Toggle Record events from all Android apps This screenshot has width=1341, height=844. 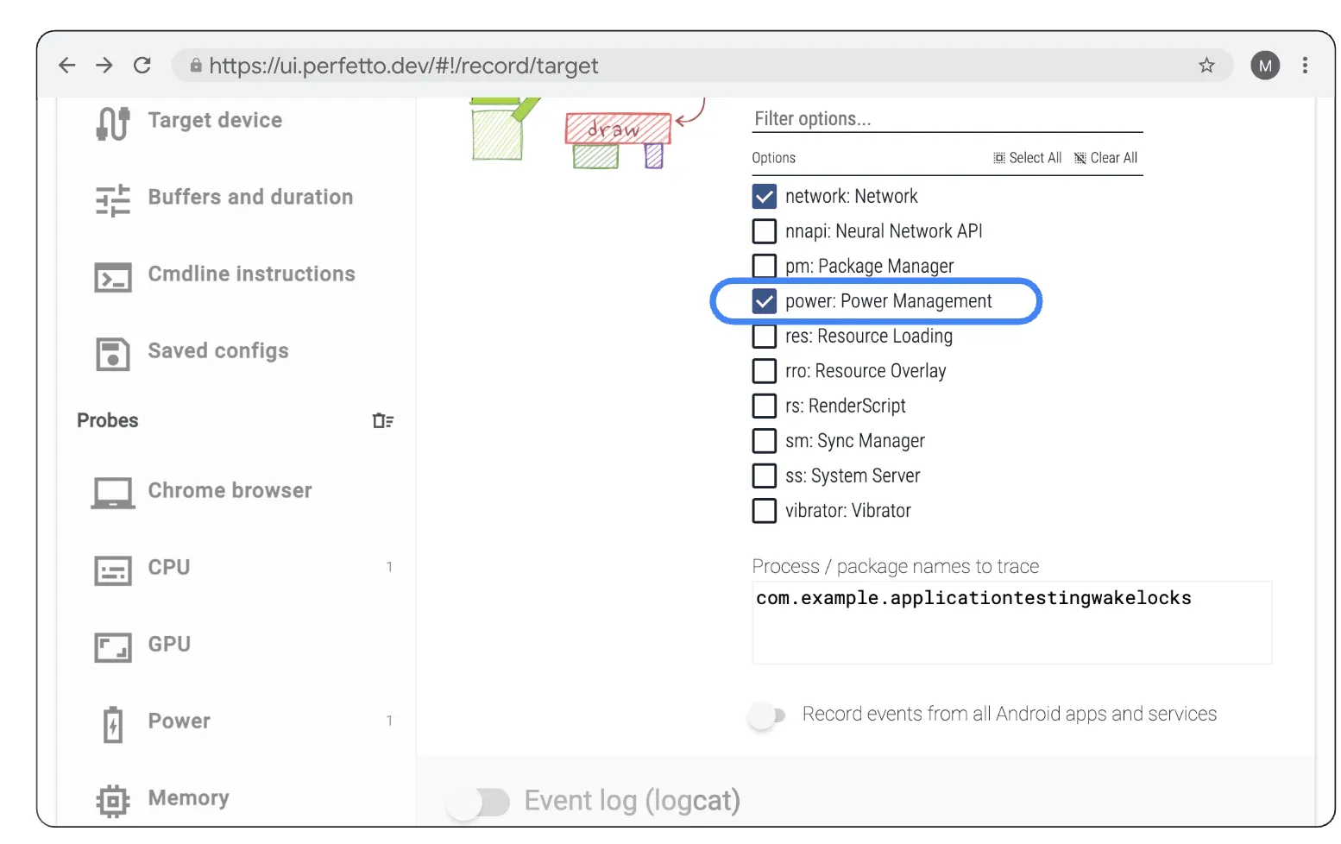(767, 715)
